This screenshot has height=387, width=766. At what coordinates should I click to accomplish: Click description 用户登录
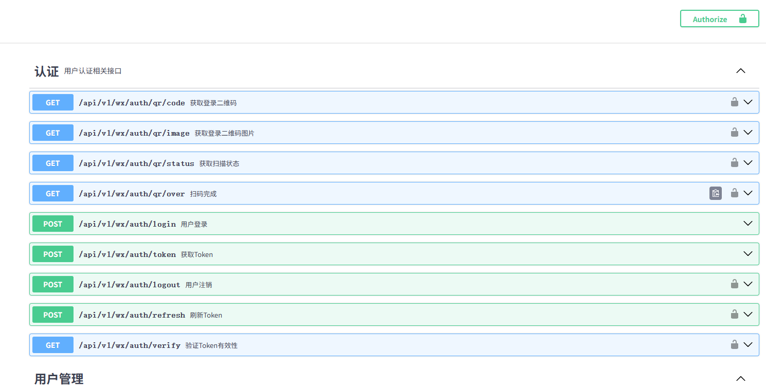point(194,224)
